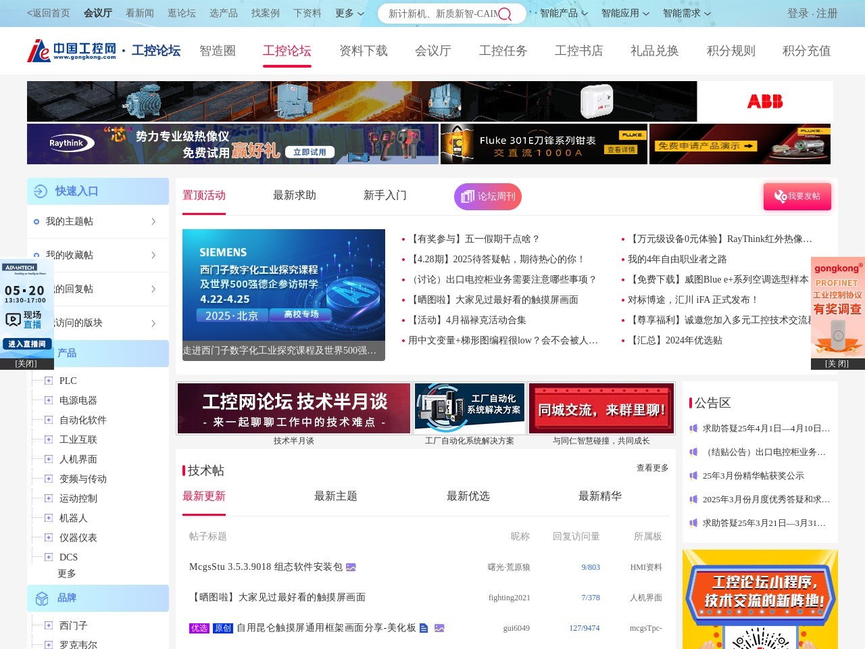
Task: Click the chevron next to 我的收藏帖
Action: 153,256
